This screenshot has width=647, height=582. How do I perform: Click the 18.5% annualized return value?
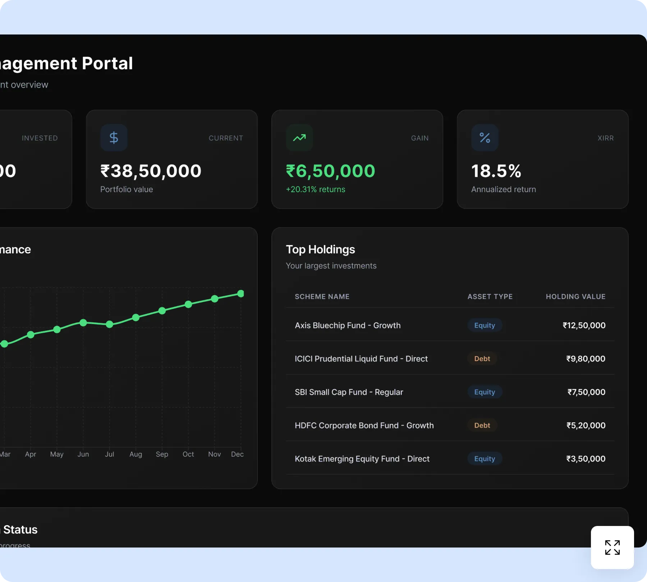[x=496, y=171]
